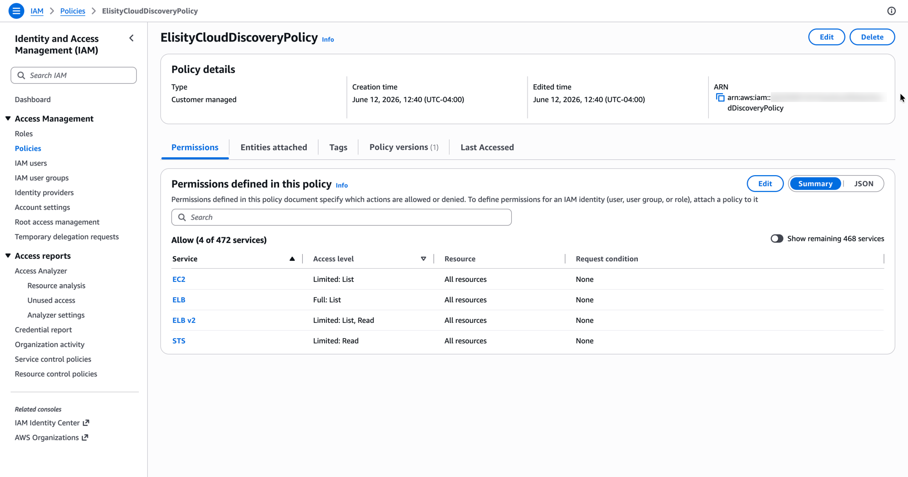Click the magnifier icon in Search IAM box
The height and width of the screenshot is (477, 908).
click(x=21, y=75)
